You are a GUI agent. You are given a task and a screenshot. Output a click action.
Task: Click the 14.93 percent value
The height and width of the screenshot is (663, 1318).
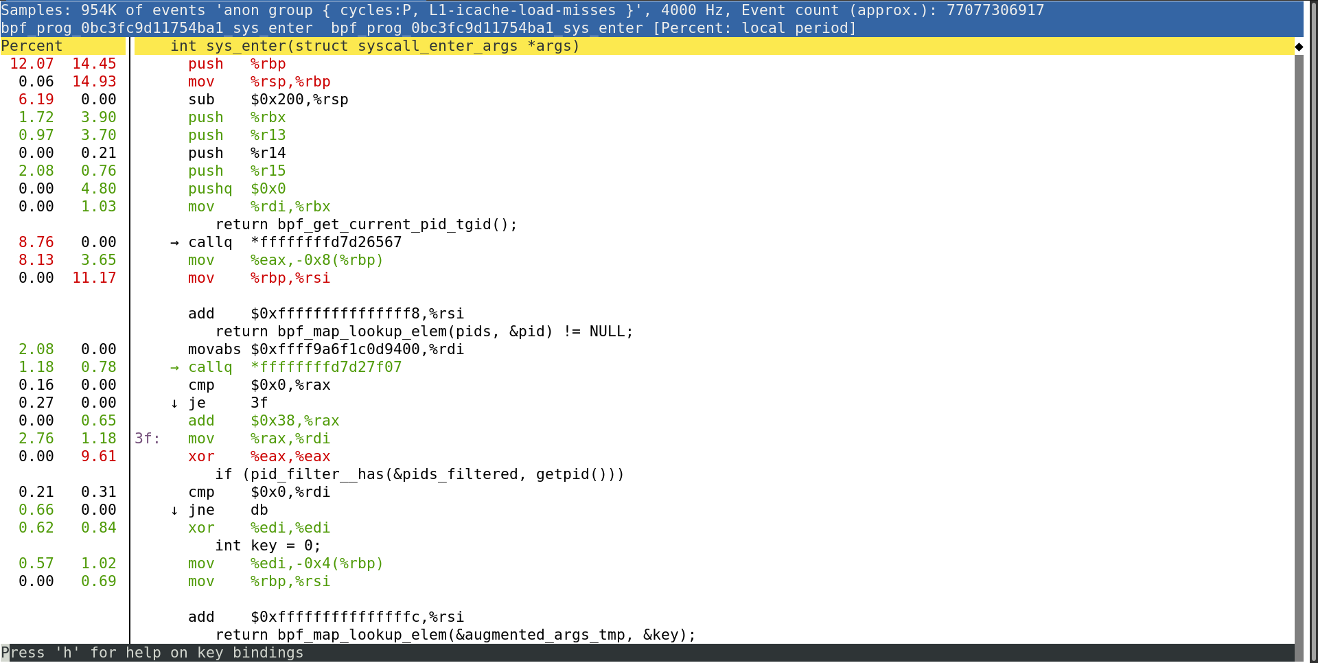click(x=94, y=82)
